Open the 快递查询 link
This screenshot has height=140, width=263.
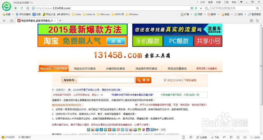(212, 69)
